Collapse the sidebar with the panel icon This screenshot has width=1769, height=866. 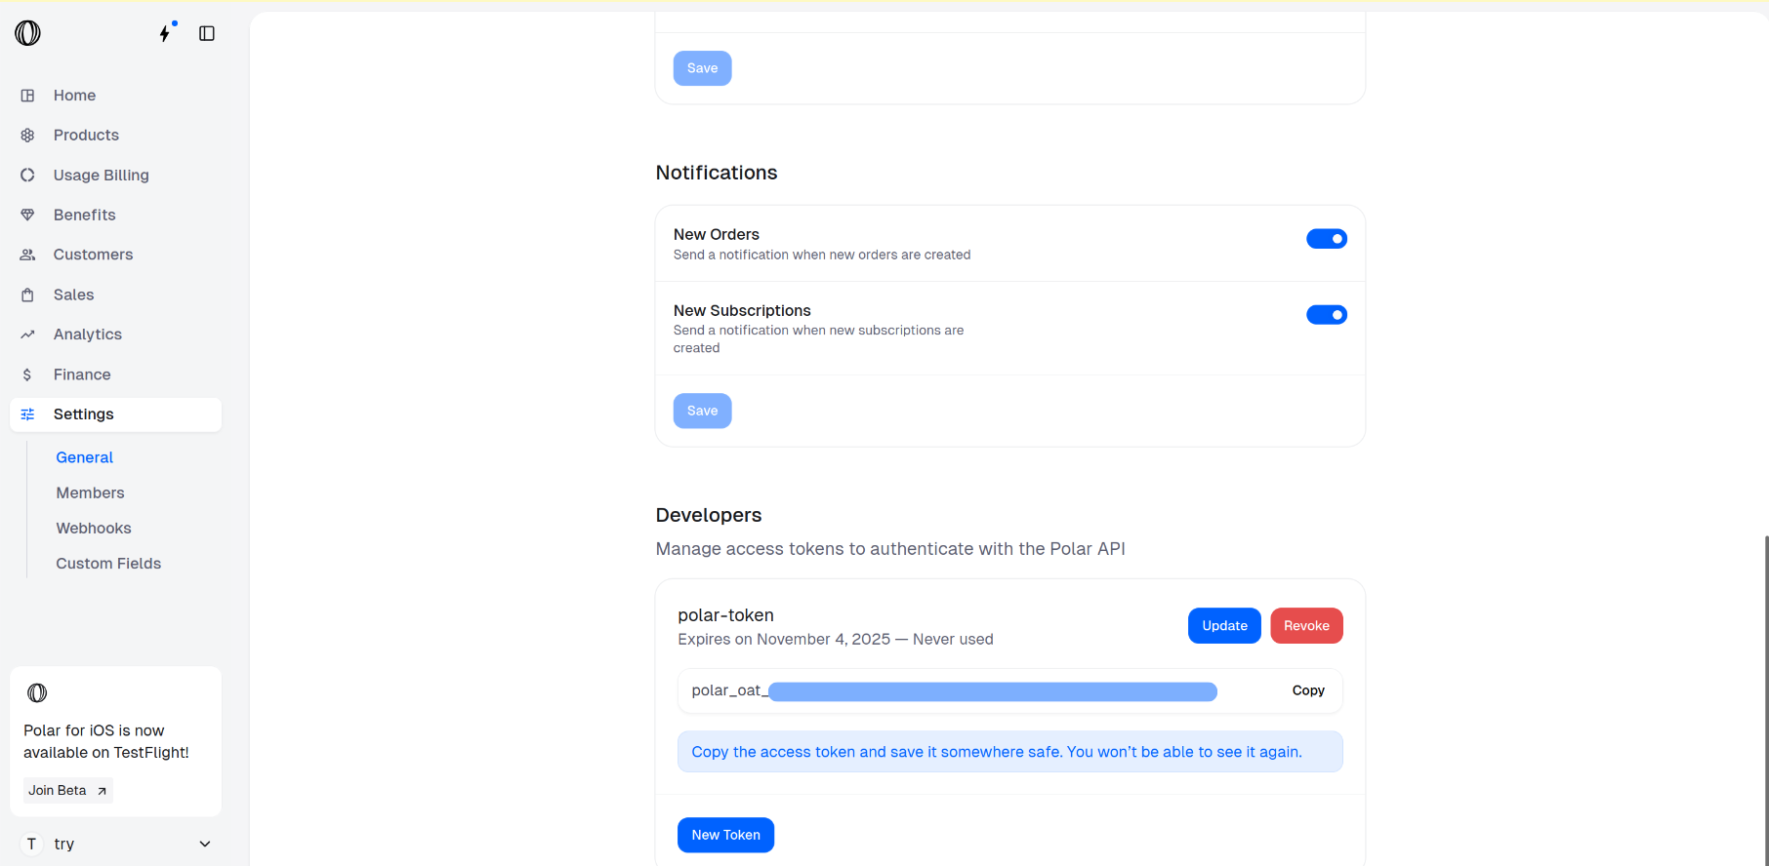tap(207, 33)
